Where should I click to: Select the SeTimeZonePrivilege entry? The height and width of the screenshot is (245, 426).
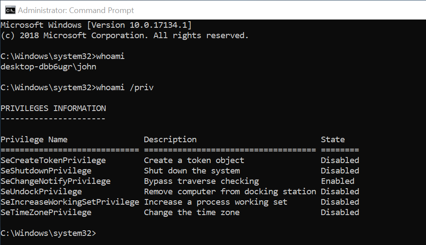tap(46, 212)
